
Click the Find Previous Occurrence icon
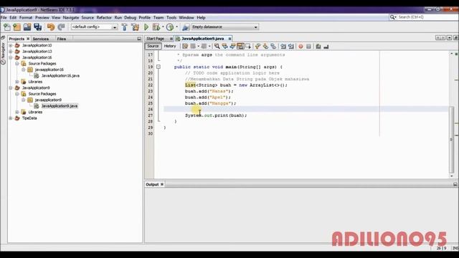click(x=224, y=46)
